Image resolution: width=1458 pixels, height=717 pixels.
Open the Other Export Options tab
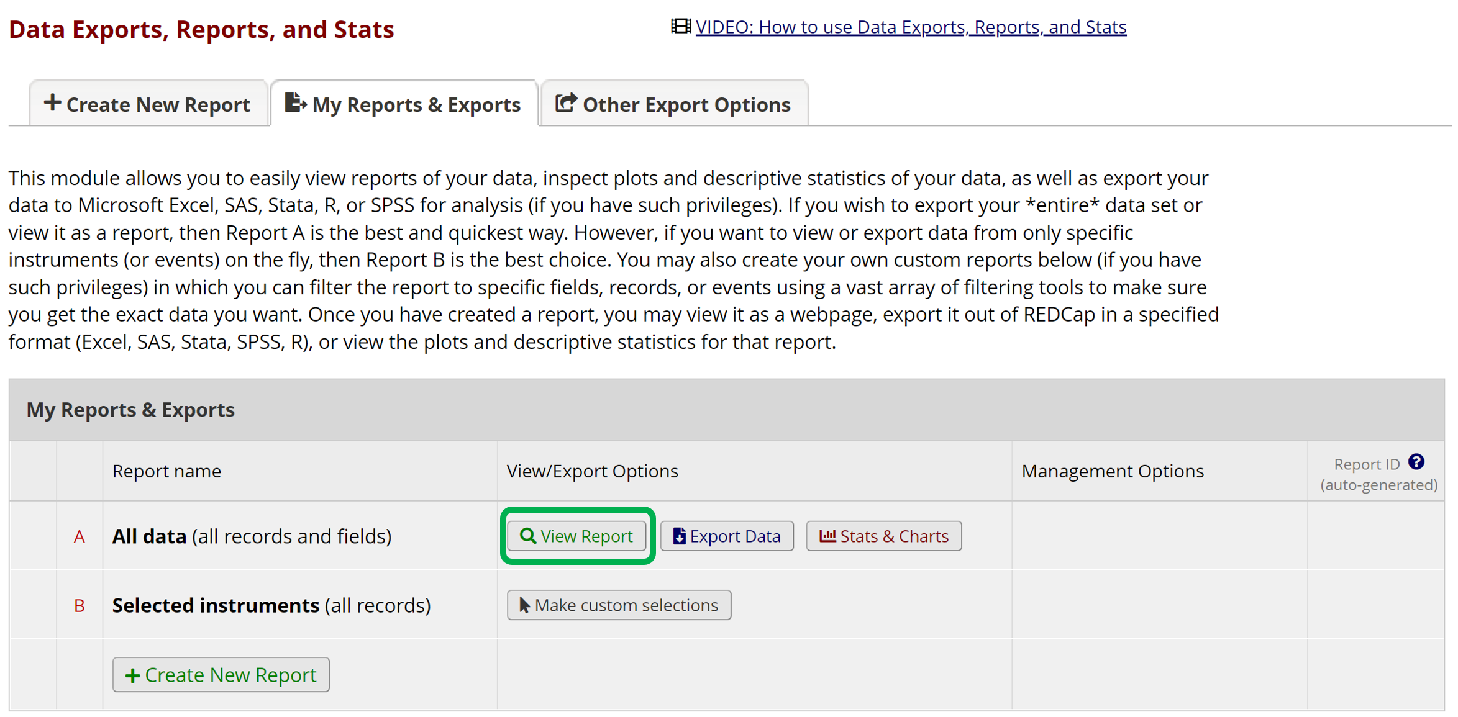coord(675,104)
